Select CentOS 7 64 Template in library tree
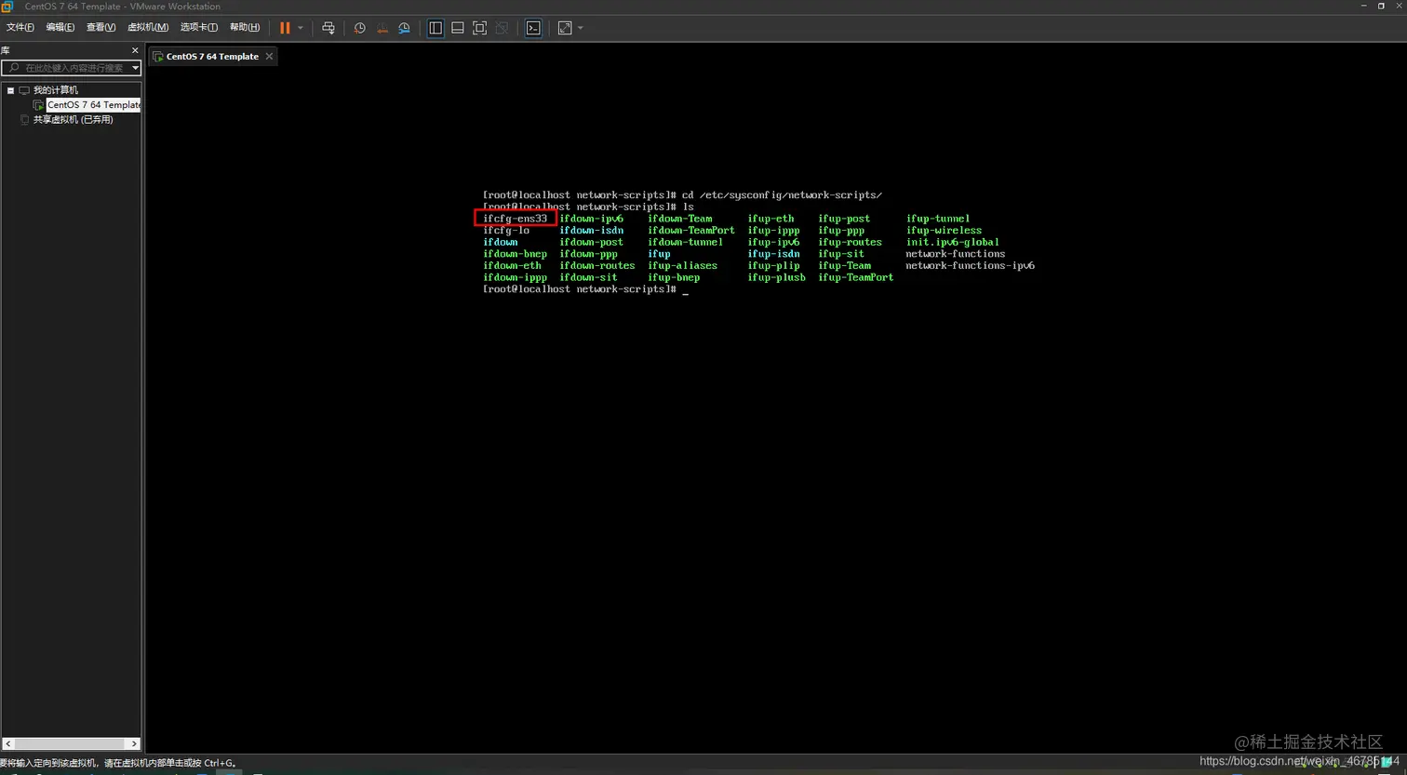The height and width of the screenshot is (775, 1407). tap(94, 105)
